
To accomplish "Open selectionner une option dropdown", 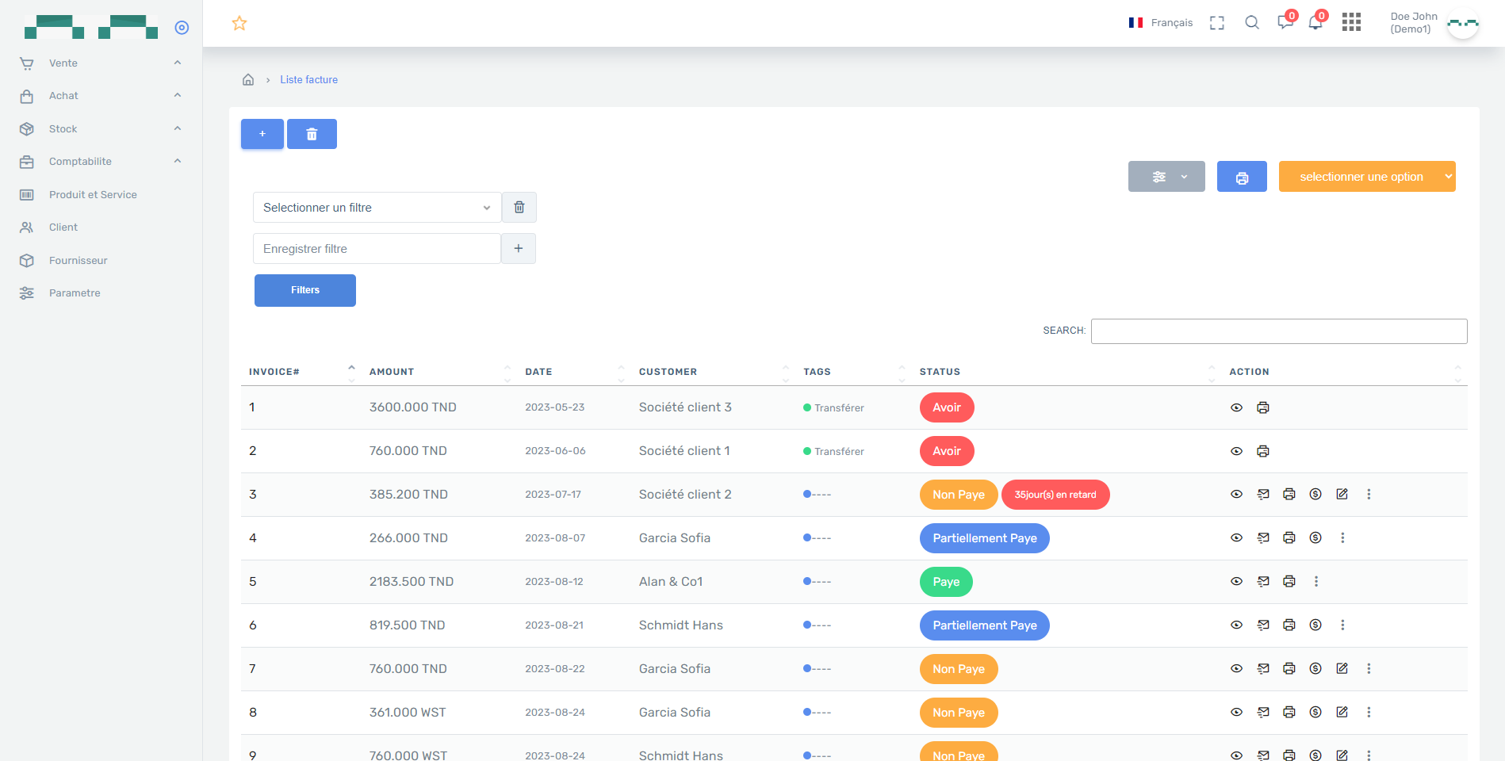I will pos(1367,177).
